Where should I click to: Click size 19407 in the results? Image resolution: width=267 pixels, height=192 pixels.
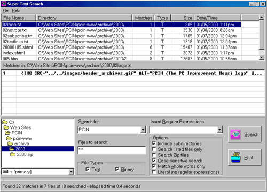tap(186, 47)
